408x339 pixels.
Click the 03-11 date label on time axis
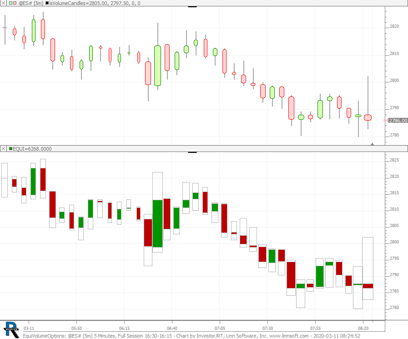click(x=29, y=329)
